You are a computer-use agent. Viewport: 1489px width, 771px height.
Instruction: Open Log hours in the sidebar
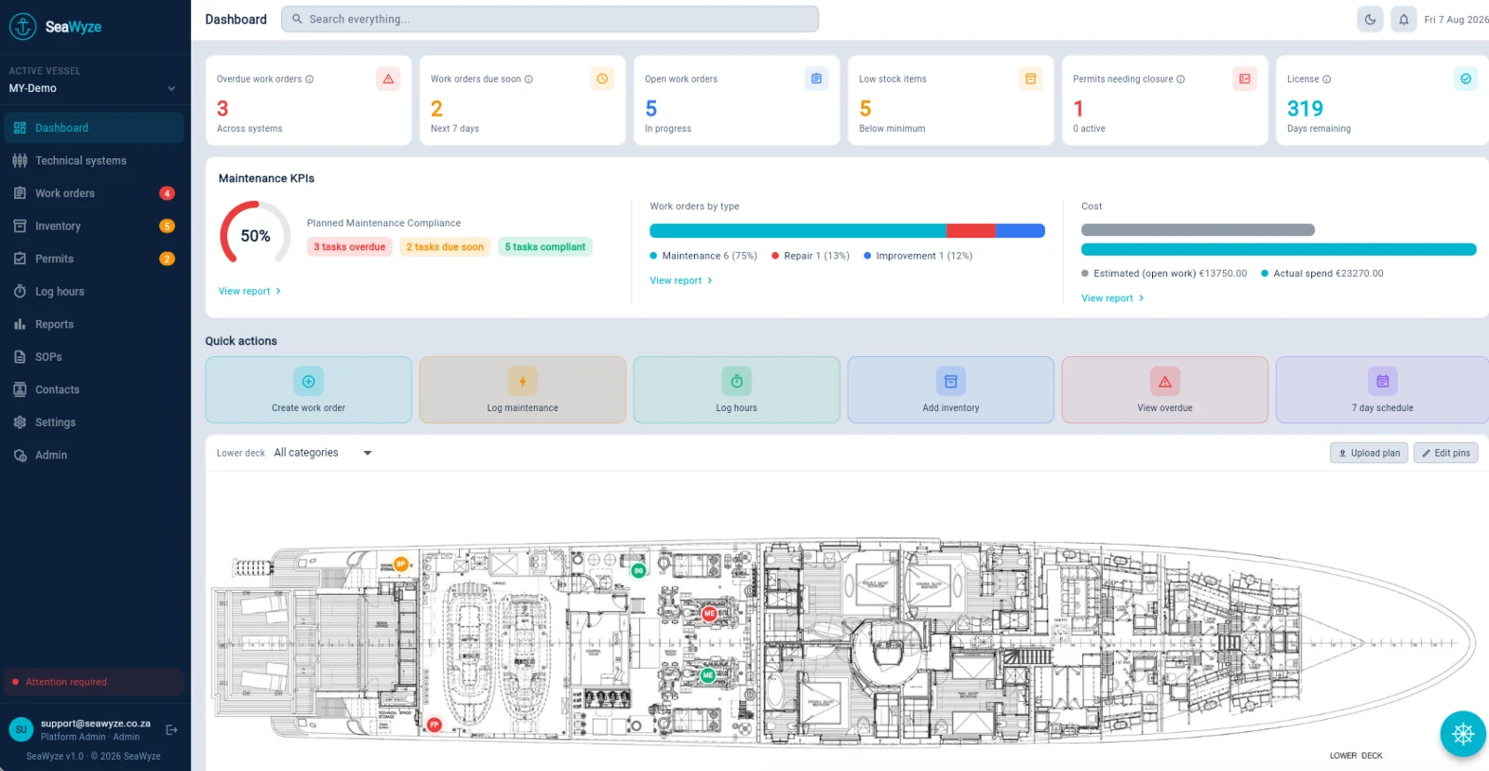point(93,291)
